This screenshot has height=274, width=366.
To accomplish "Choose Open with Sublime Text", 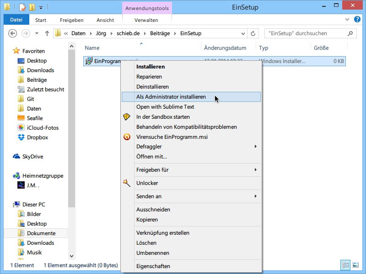I will click(x=191, y=107).
